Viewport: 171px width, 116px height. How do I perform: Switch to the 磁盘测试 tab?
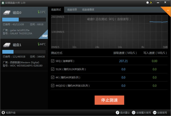(x=56, y=10)
